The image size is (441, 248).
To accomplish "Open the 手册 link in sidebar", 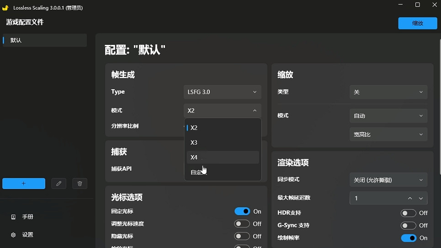I will (27, 217).
